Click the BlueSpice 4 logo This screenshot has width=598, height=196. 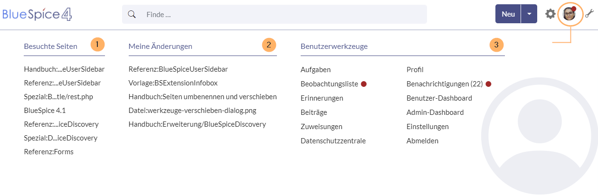click(37, 14)
